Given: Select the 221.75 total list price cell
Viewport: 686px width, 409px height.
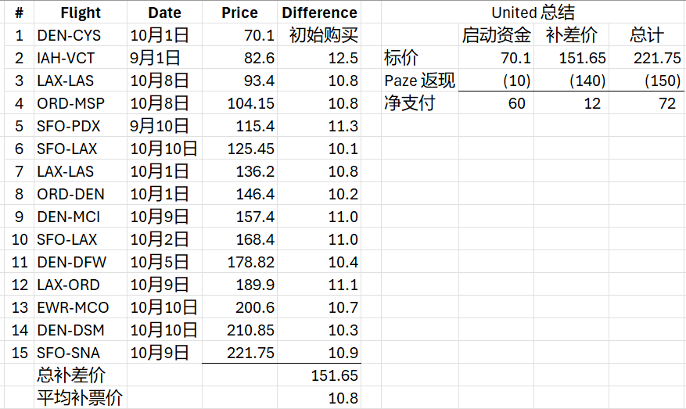Looking at the screenshot, I should point(647,58).
